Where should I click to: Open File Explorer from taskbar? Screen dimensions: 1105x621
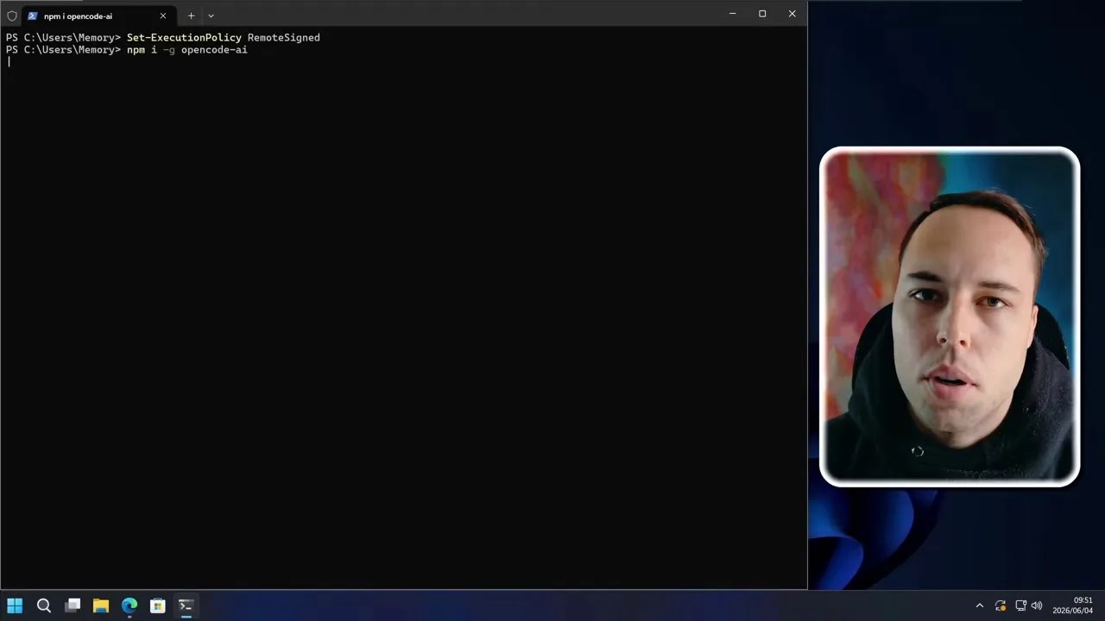[101, 605]
